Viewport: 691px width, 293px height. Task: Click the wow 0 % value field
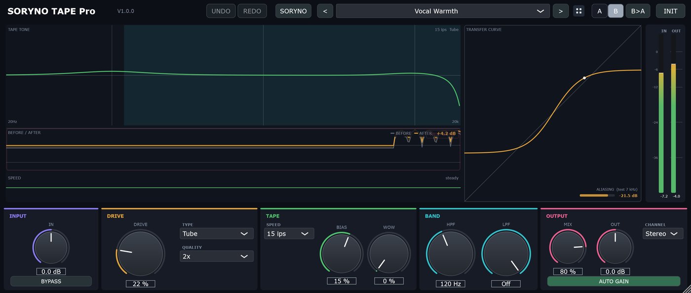[x=388, y=281]
